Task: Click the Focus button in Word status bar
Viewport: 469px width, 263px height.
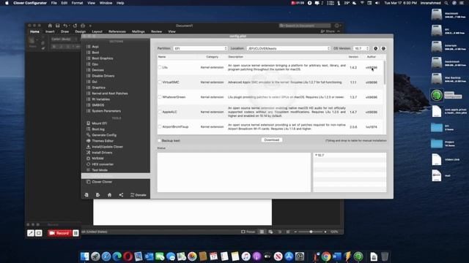Action: [248, 232]
